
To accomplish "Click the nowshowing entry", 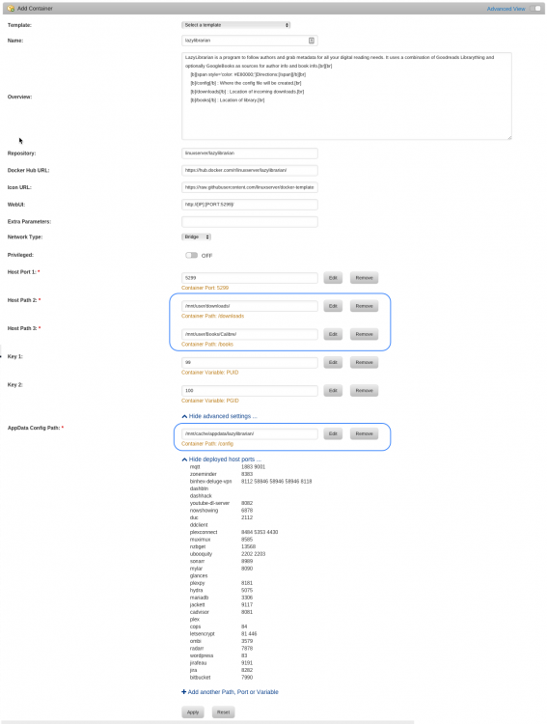I will pyautogui.click(x=204, y=511).
